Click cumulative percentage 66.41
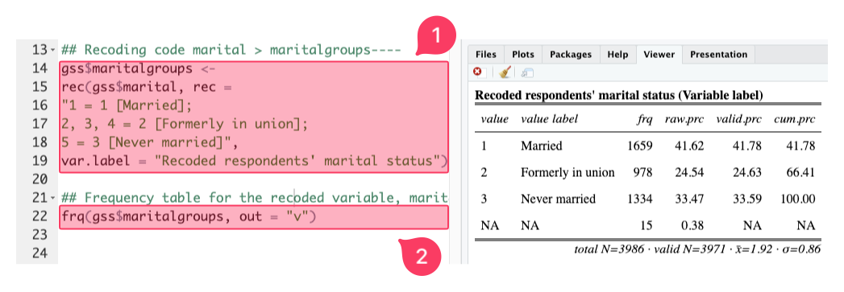844x292 pixels. coord(800,172)
